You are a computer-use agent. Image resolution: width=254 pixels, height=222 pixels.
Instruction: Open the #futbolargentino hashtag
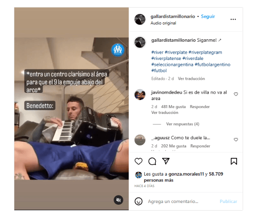(x=213, y=65)
